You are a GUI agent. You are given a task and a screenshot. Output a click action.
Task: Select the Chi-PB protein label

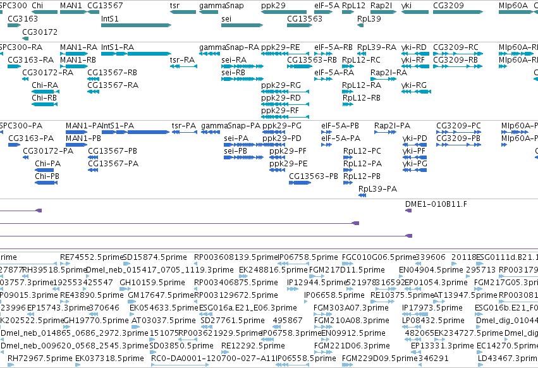pos(47,176)
